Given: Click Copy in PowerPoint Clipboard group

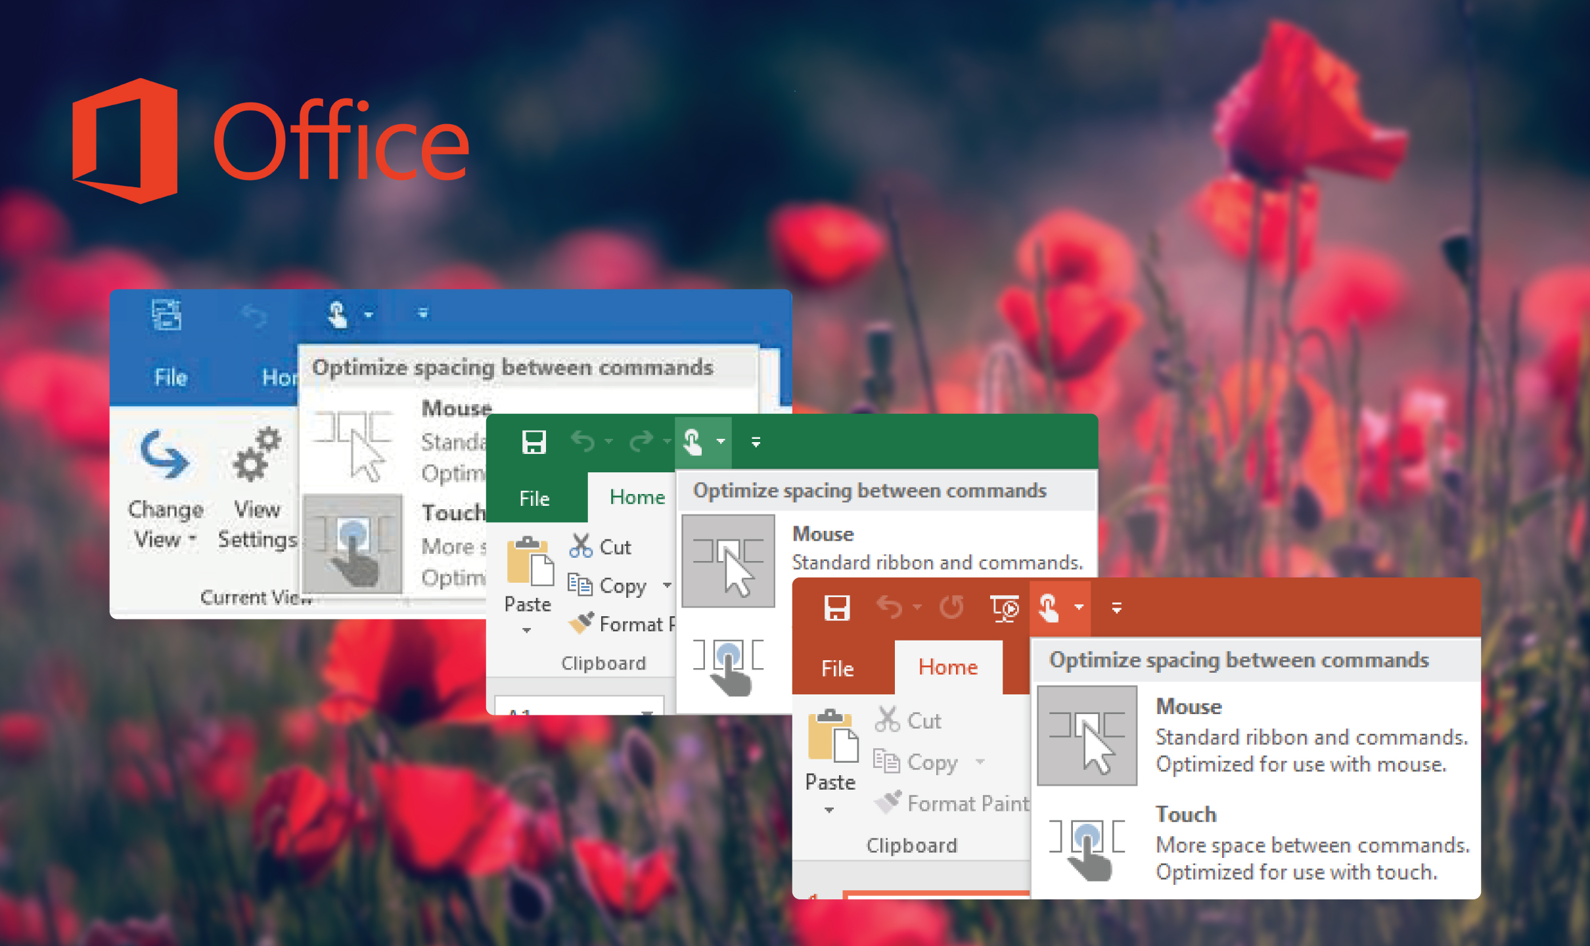Looking at the screenshot, I should [915, 761].
